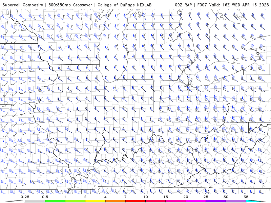This screenshot has width=271, height=203.
Task: Pick the orange color bar segment
Action: tap(116, 201)
